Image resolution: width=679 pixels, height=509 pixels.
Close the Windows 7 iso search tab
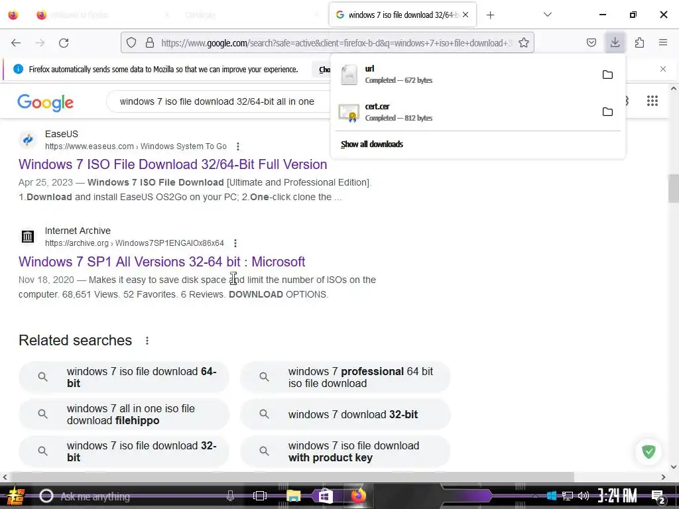pos(465,15)
